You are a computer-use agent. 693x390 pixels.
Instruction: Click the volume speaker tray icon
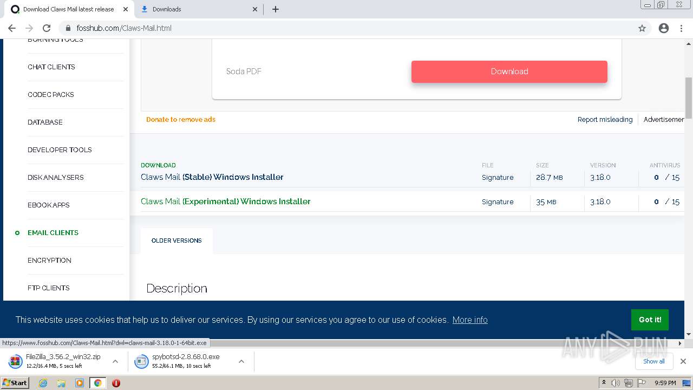(616, 383)
